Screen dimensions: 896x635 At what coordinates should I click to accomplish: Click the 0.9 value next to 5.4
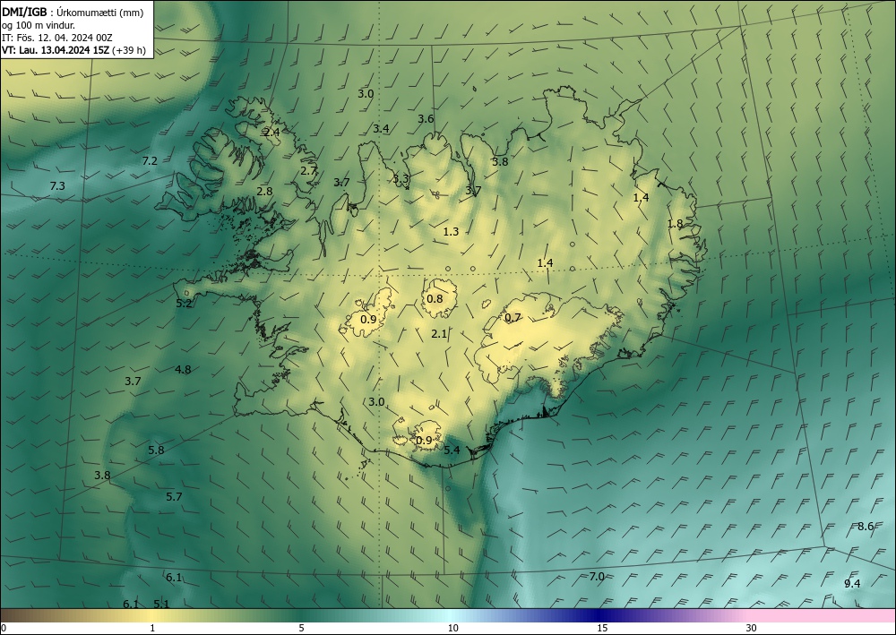(424, 441)
